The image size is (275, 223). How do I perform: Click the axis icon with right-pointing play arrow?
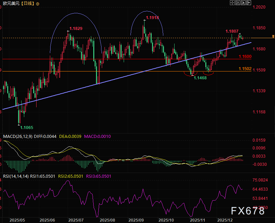pos(244,3)
